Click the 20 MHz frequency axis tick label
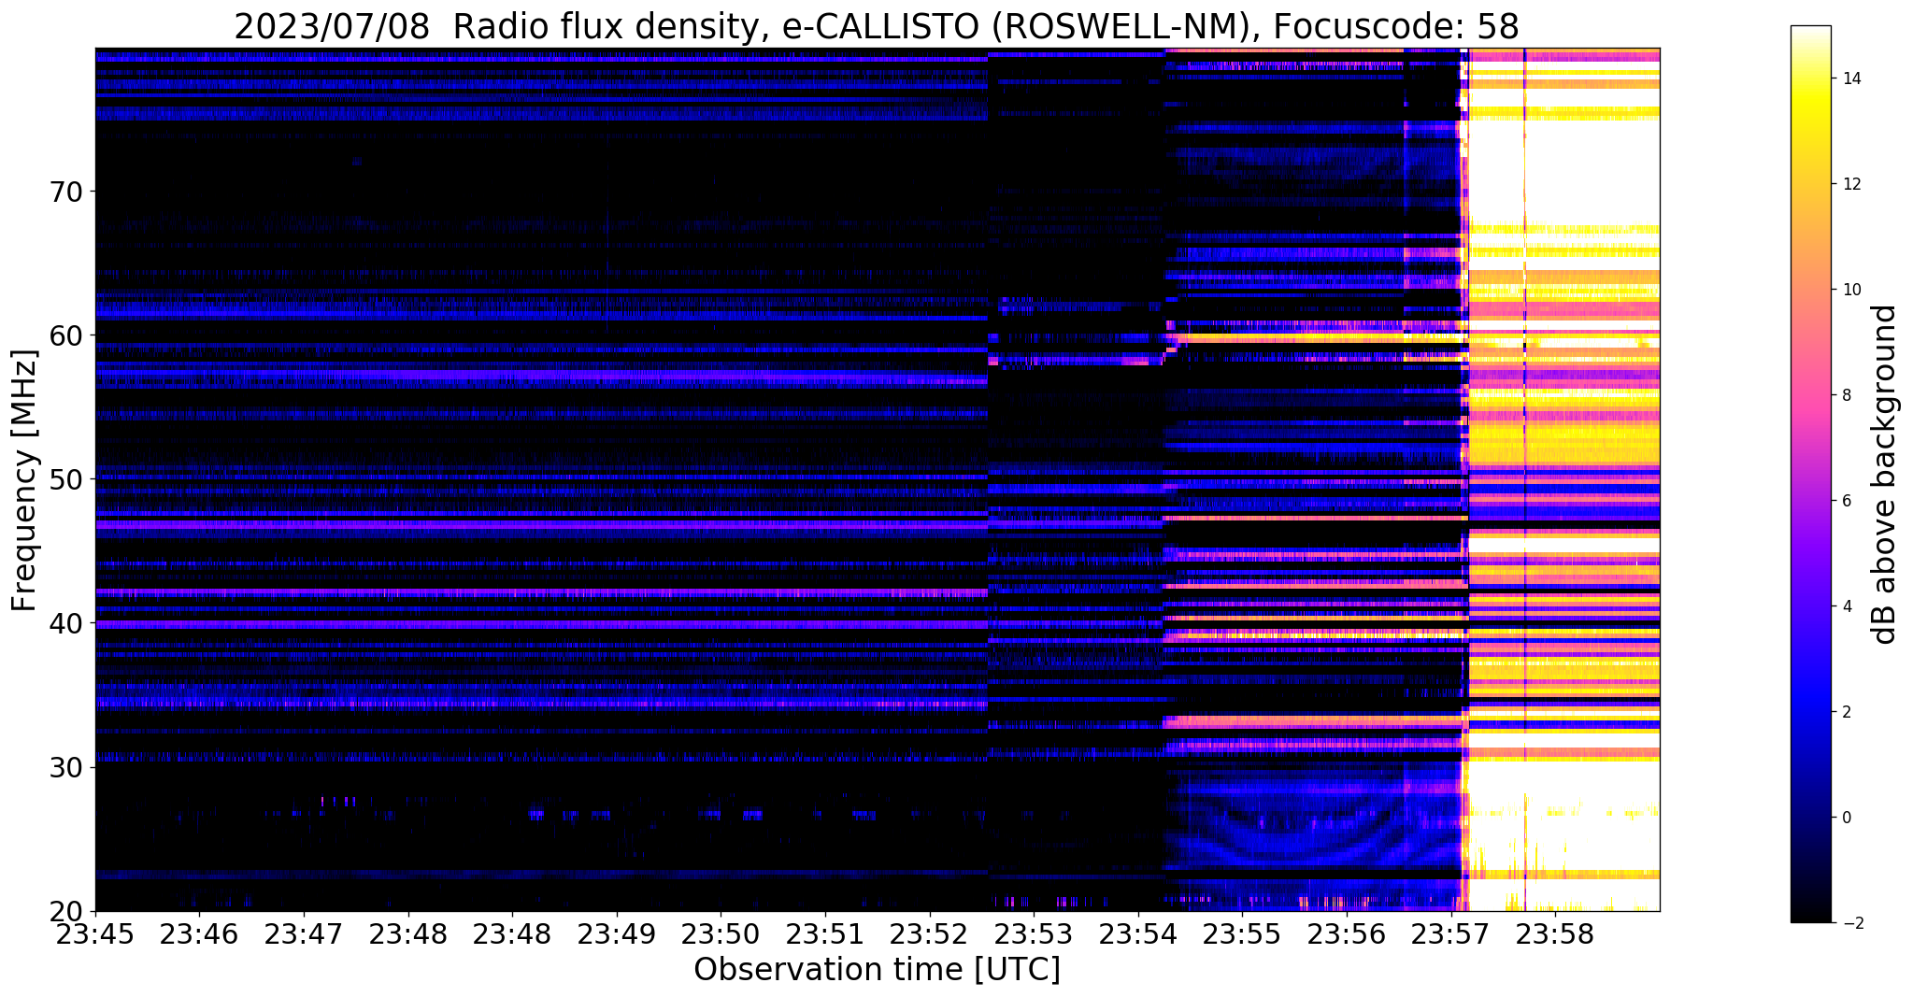Screen dimensions: 1913x997 (x=64, y=911)
